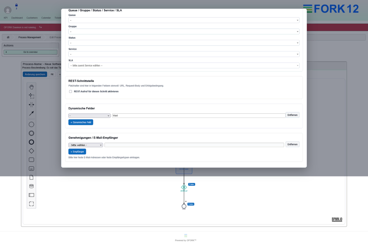The image size is (368, 244).
Task: Select the global connect arrow tool
Action: [31, 113]
